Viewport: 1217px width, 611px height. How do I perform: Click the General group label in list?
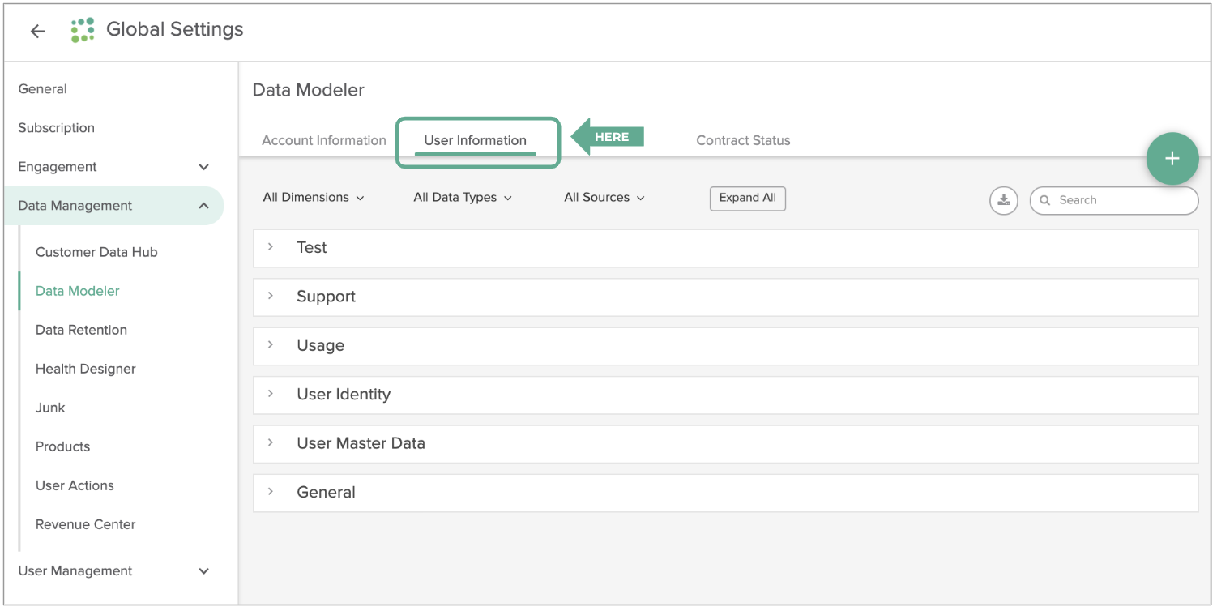click(x=327, y=492)
